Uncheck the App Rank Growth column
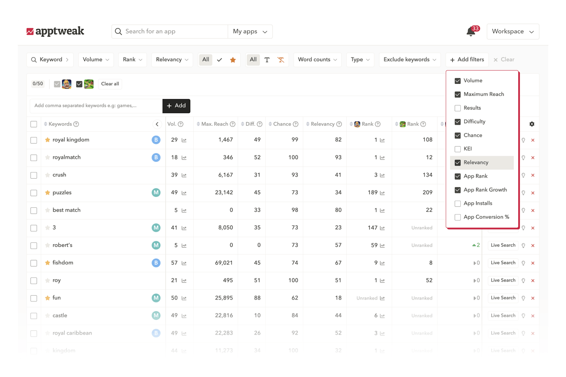Screen dimensions: 566x377 click(457, 190)
